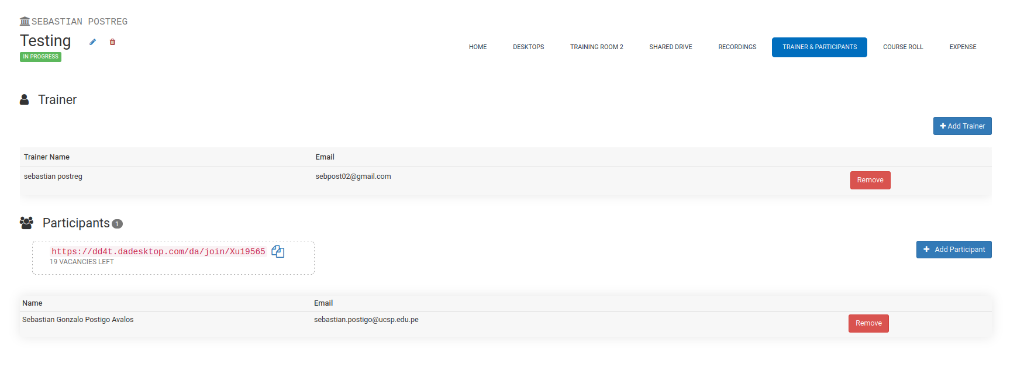
Task: Click the red trash delete icon
Action: pos(112,42)
